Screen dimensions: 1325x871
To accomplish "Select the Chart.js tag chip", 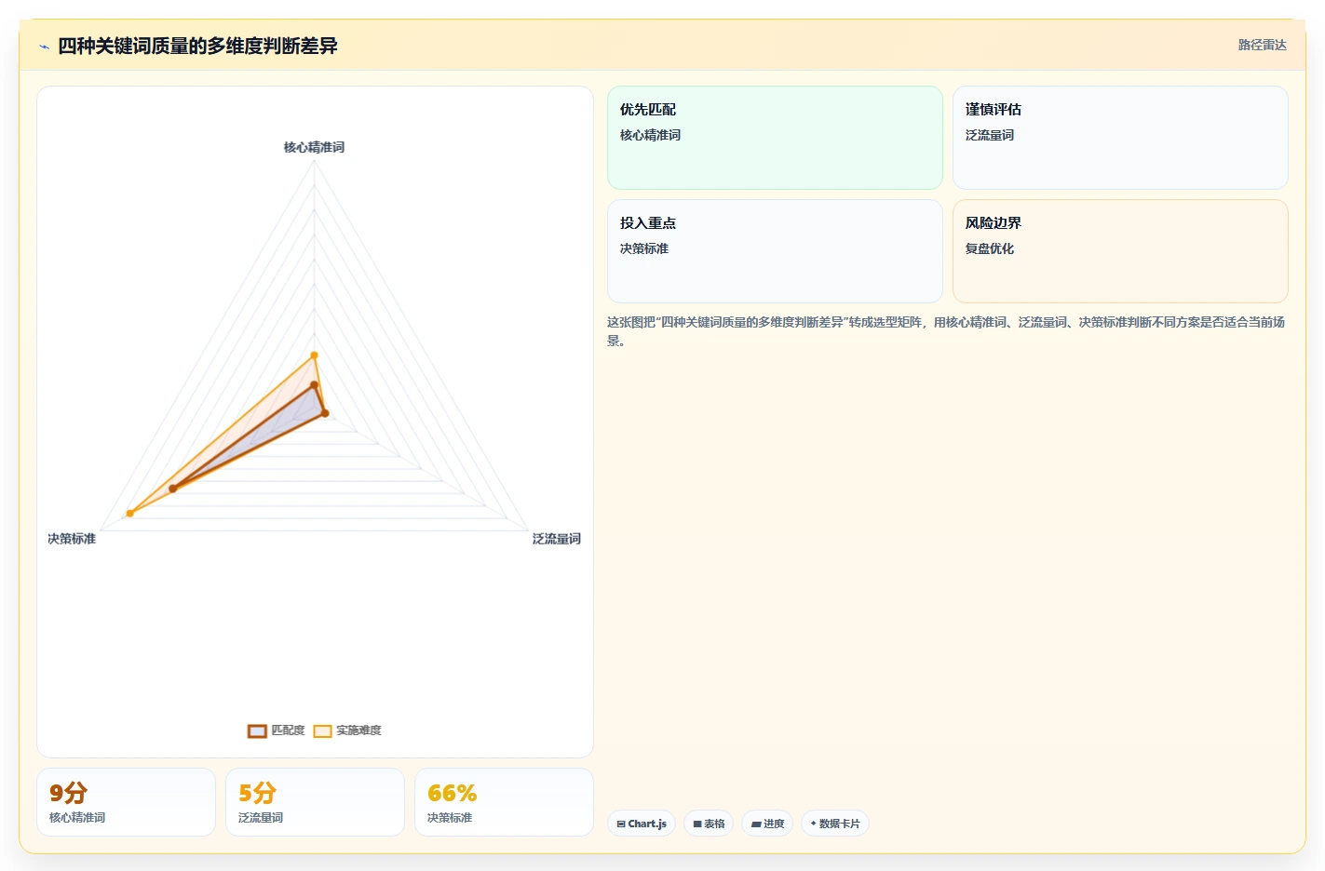I will coord(642,824).
